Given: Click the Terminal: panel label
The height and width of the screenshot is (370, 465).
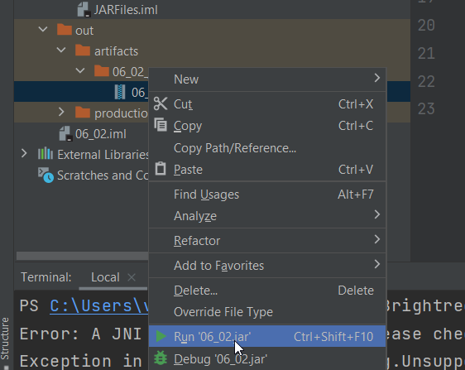Looking at the screenshot, I should [46, 277].
